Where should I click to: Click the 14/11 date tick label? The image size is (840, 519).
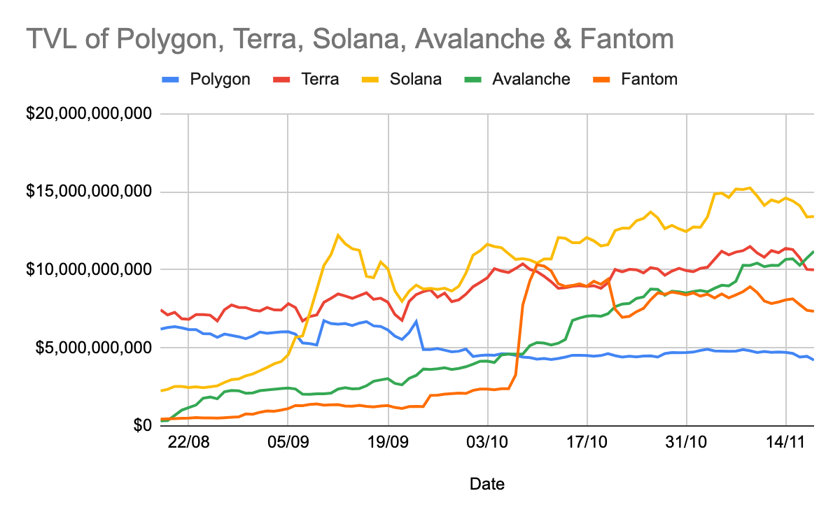pos(786,444)
